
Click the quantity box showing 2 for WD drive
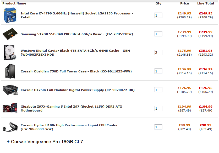point(158,52)
